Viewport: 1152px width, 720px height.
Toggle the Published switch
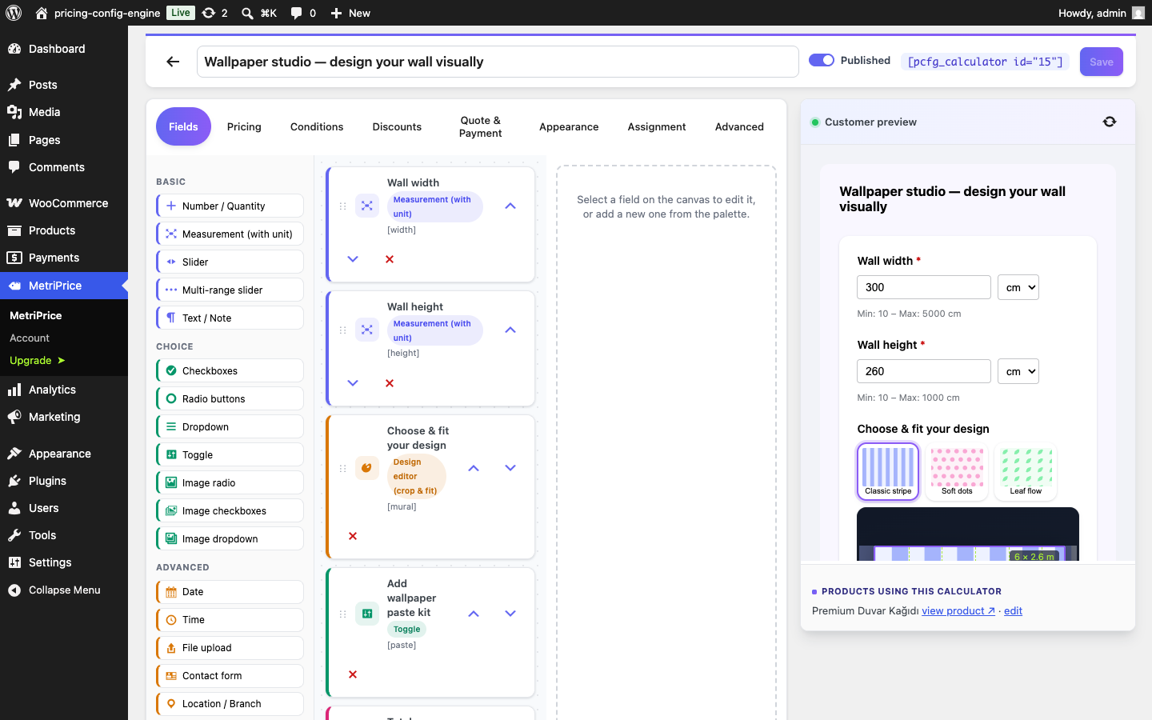pyautogui.click(x=822, y=60)
